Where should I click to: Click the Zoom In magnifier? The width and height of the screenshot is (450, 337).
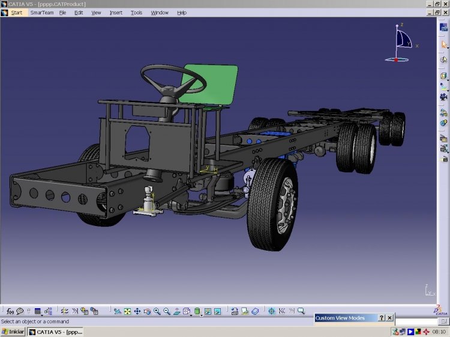pos(157,311)
